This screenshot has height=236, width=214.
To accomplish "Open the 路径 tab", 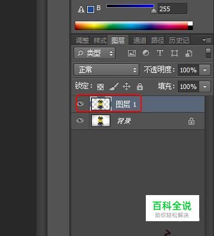I will pos(158,41).
